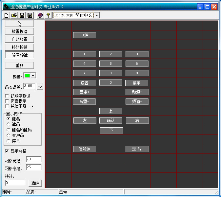The height and width of the screenshot is (197, 221).
Task: Click the Save As disk icon
Action: [x=30, y=15]
